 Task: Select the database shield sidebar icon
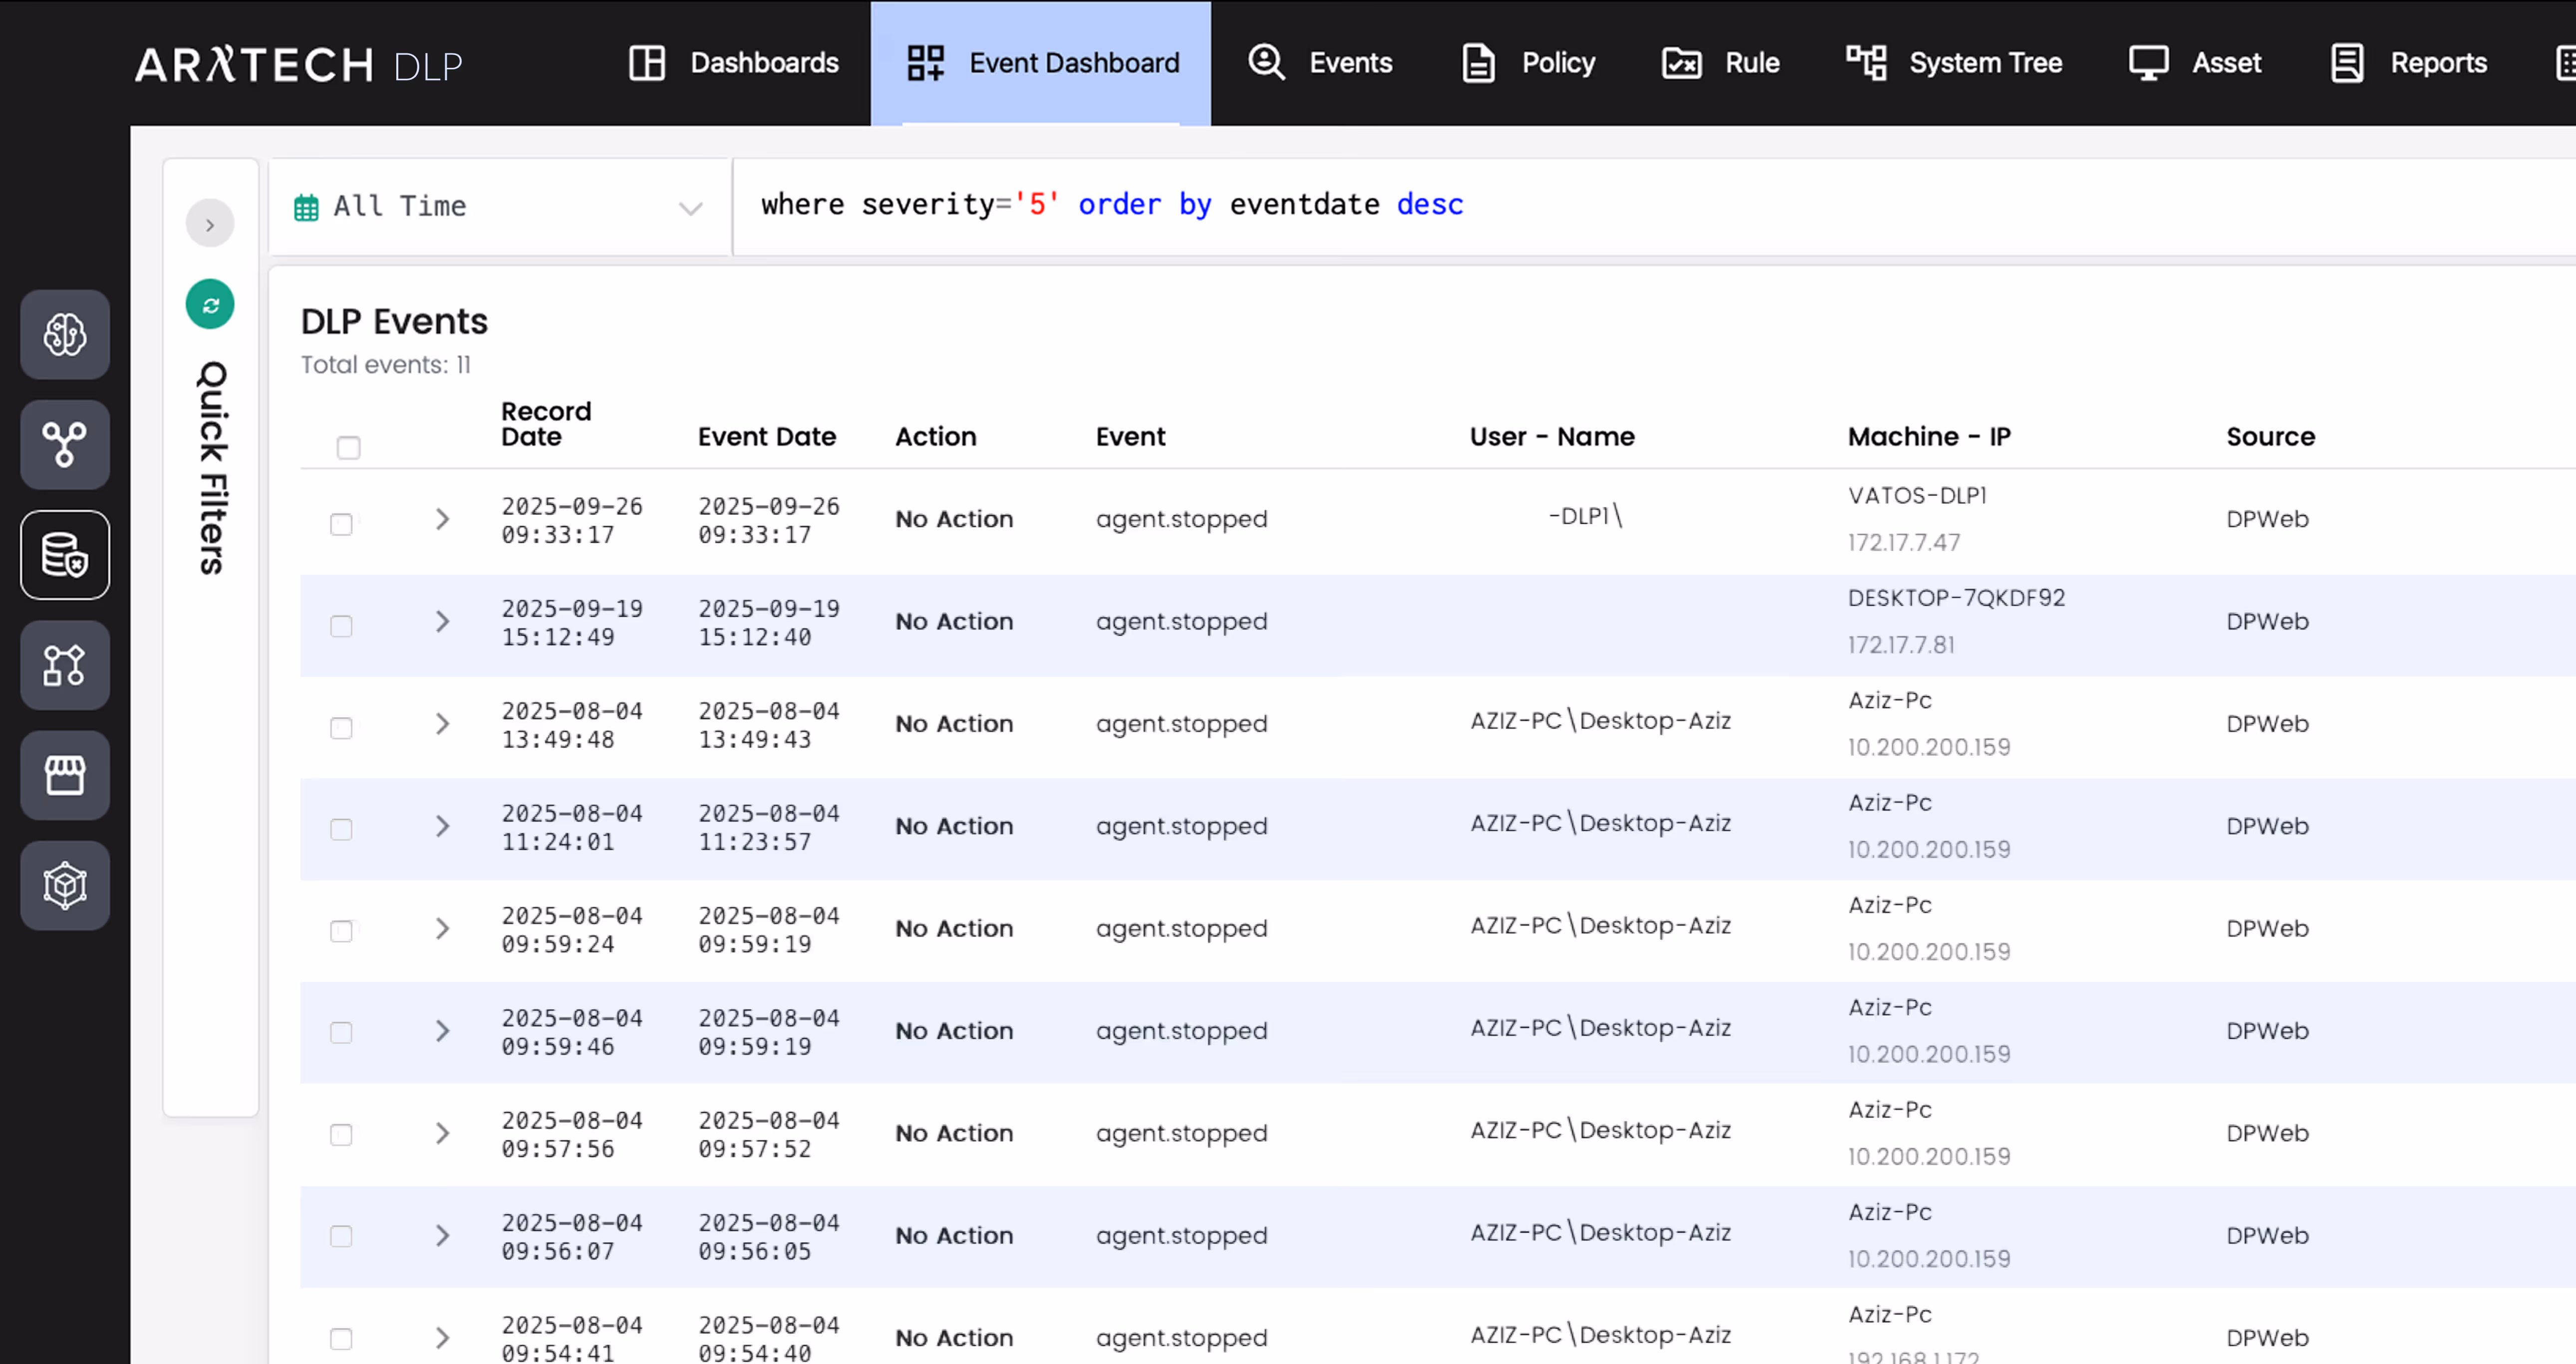pyautogui.click(x=65, y=556)
